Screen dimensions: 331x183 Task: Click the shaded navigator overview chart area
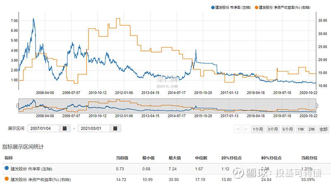[x=168, y=106]
